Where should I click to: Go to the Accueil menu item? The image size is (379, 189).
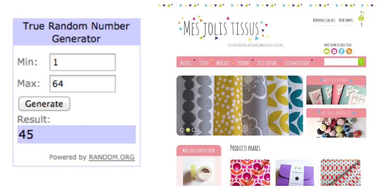coord(186,63)
